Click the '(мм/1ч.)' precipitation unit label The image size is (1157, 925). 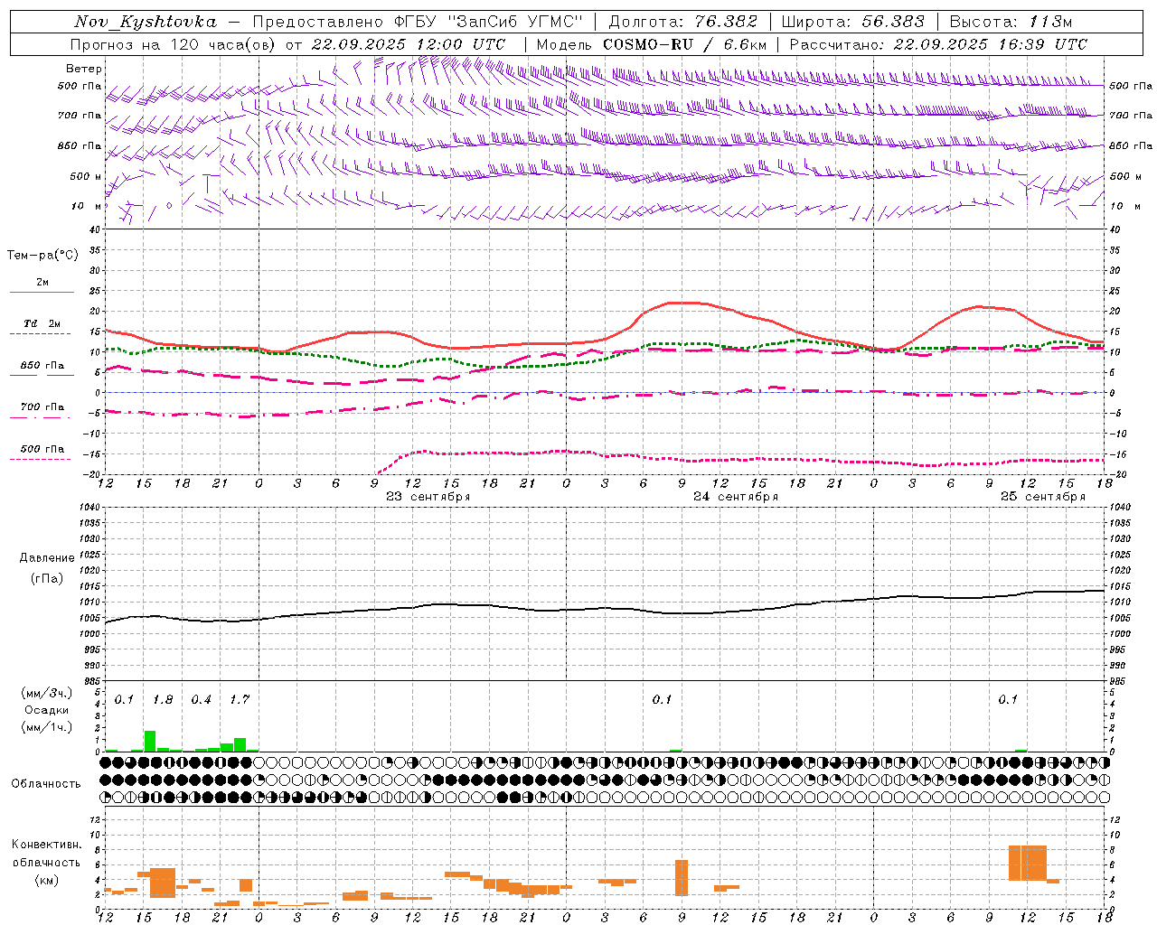[46, 727]
